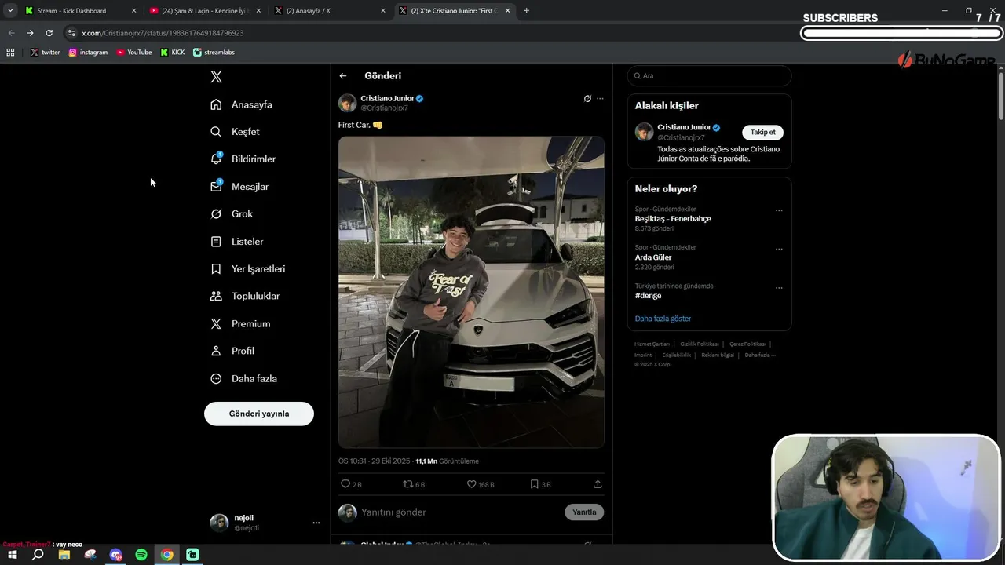The image size is (1005, 565).
Task: Open taskbar search
Action: pos(38,555)
